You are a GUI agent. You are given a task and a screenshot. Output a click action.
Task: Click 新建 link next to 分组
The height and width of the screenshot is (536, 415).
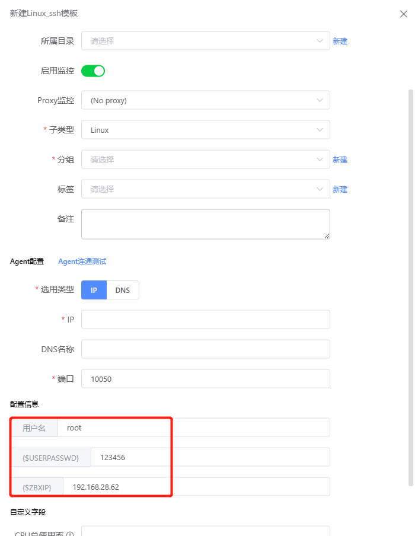pos(340,159)
